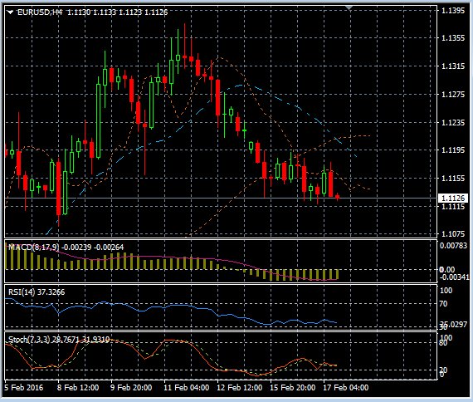Click the 1.1355 price scale label
This screenshot has height=402, width=473.
tap(453, 38)
